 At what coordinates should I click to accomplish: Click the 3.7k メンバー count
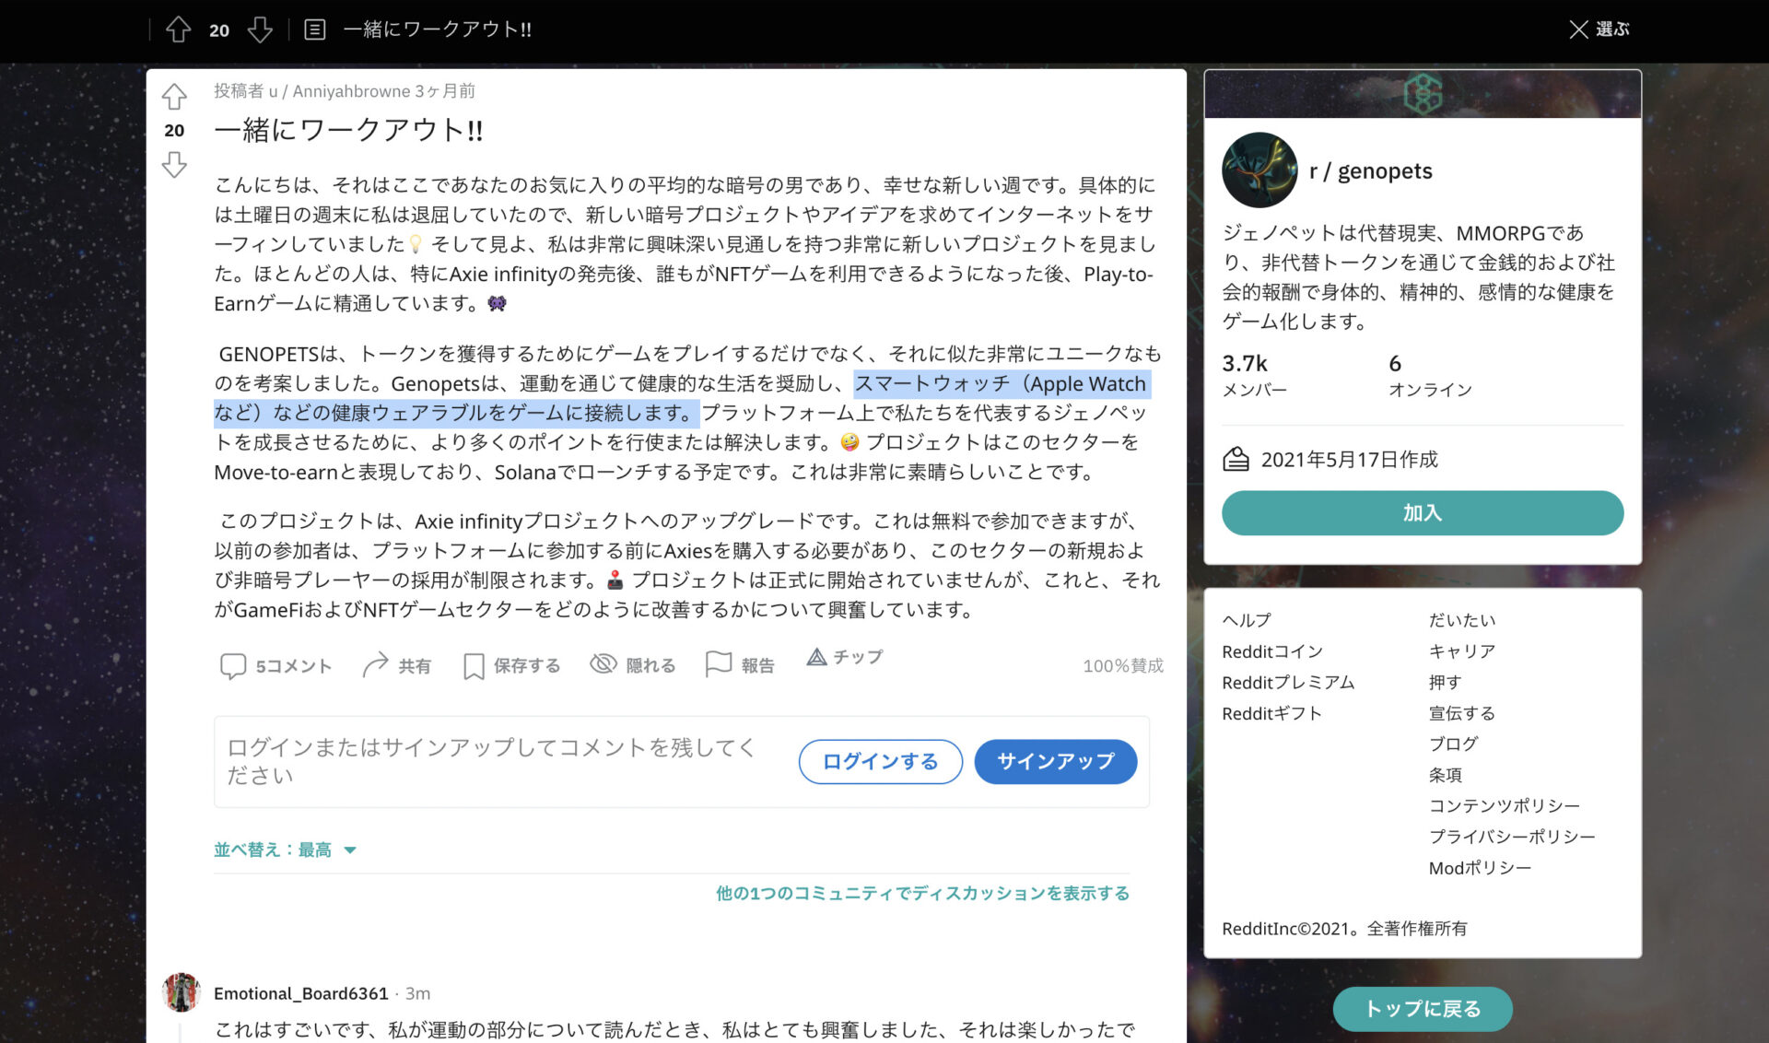click(1254, 375)
